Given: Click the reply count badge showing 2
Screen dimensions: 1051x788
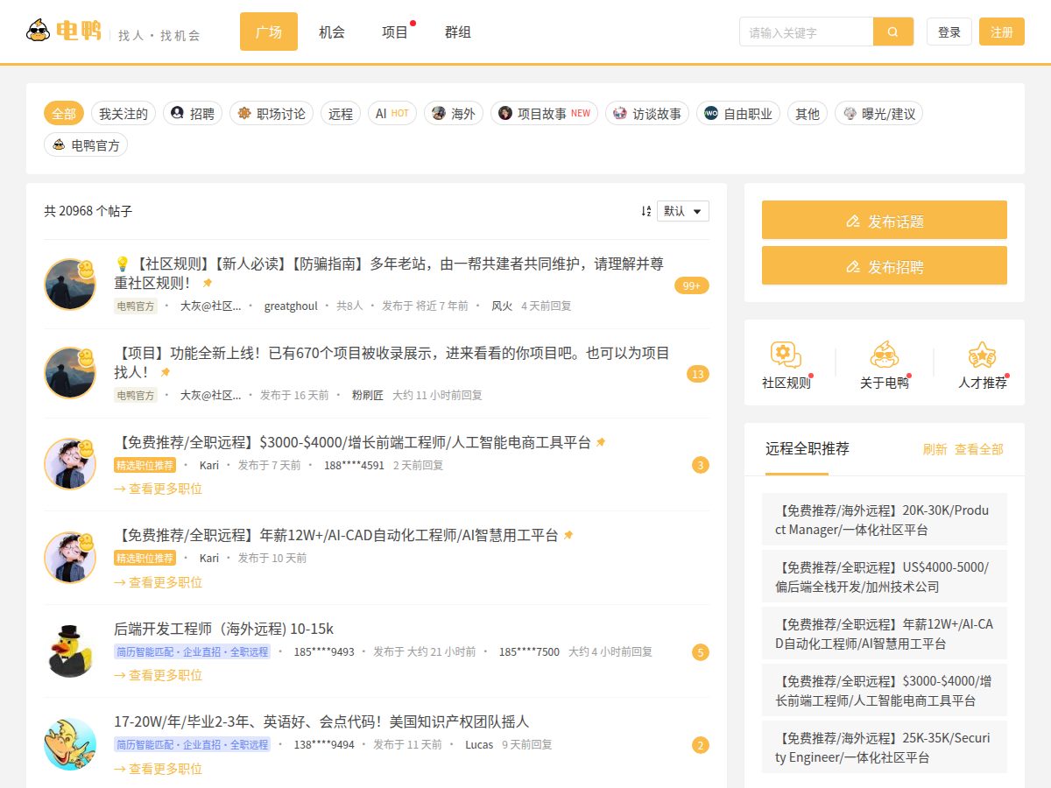Looking at the screenshot, I should click(x=701, y=746).
